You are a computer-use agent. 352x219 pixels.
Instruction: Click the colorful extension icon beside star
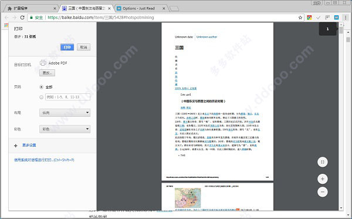(309, 18)
